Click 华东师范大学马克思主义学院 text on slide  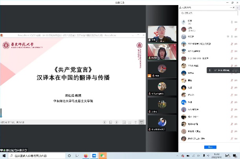pyautogui.click(x=73, y=101)
